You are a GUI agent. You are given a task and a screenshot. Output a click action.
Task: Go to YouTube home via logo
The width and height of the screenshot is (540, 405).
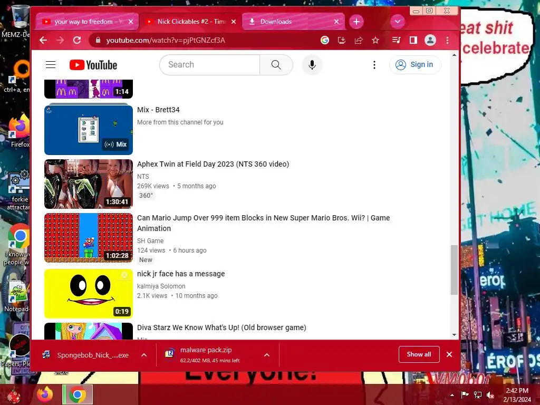93,65
